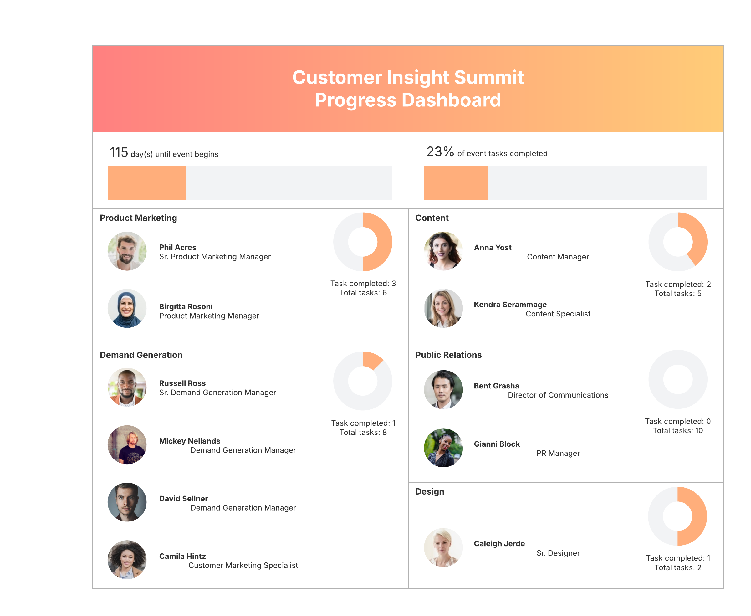Click the Product Marketing donut chart

tap(363, 242)
